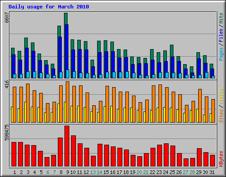
Task: Click green weekend day label 27
Action: 185,172
